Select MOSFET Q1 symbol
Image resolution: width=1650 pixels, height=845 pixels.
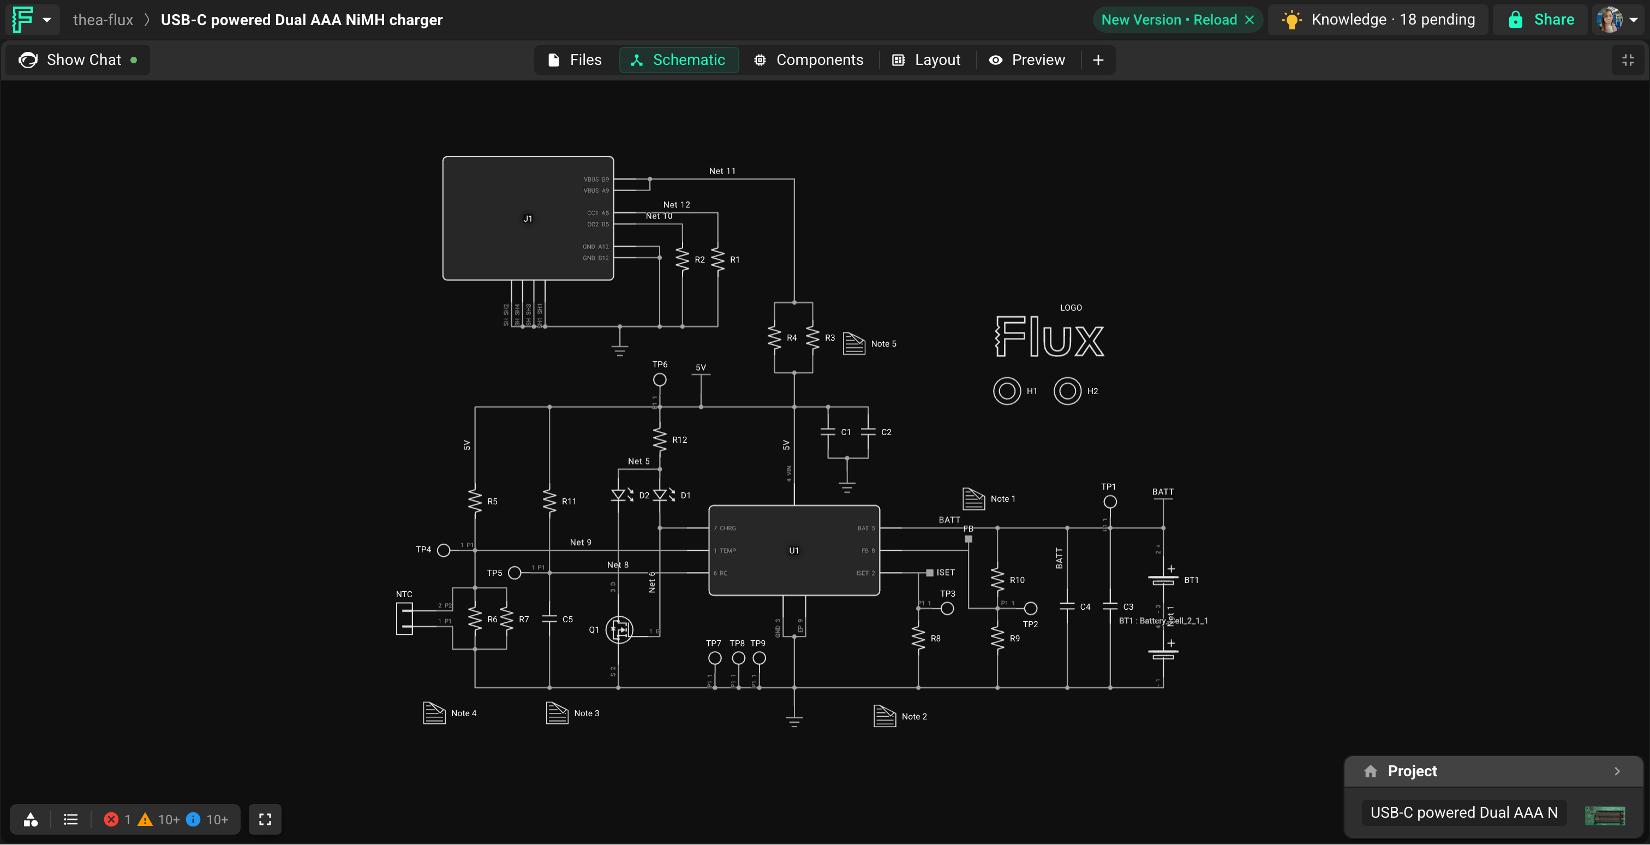click(x=619, y=630)
